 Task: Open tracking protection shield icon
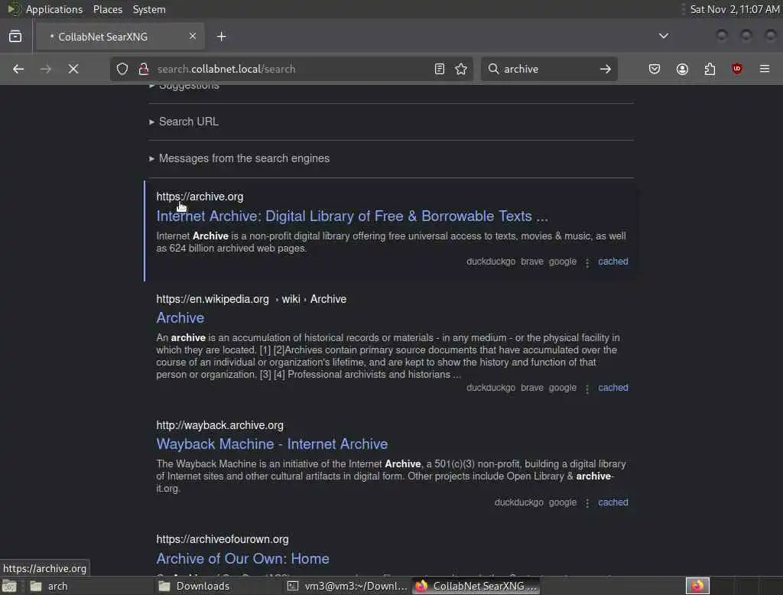click(122, 69)
